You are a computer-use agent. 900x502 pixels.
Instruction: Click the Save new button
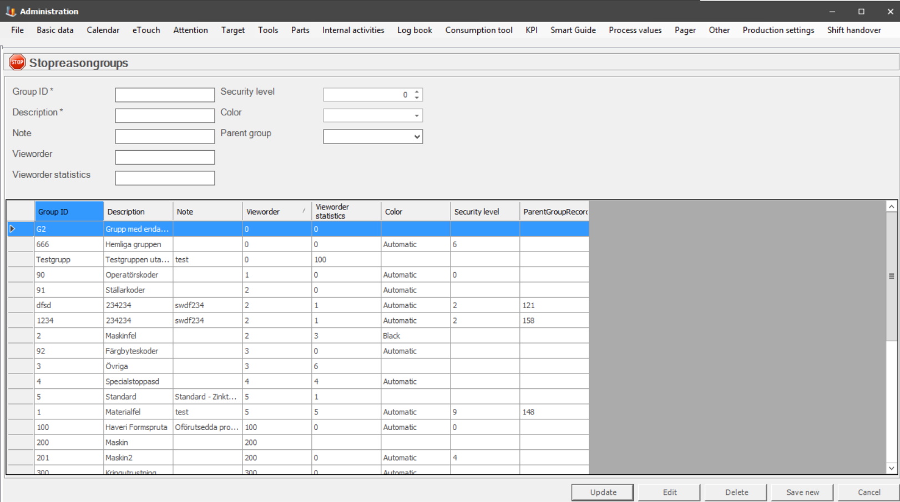802,492
